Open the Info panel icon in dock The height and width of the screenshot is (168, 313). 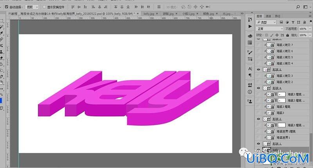pos(250,92)
